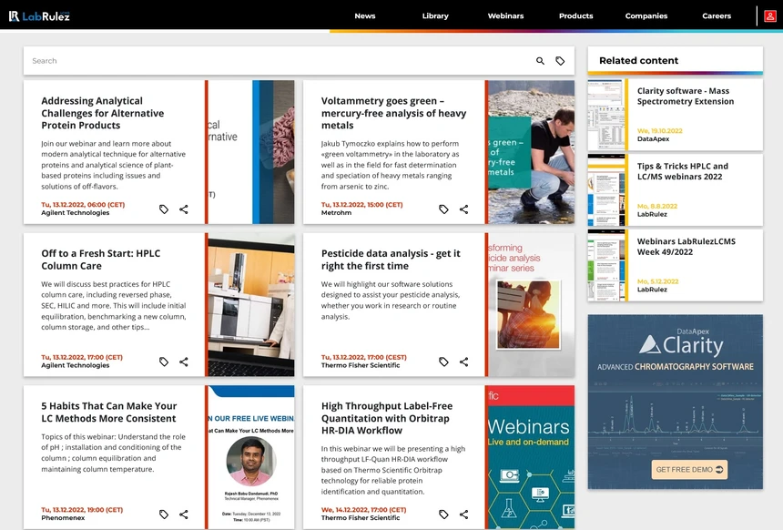This screenshot has height=530, width=783.
Task: Click Tips & Tricks HPLC thumbnail
Action: (x=606, y=190)
